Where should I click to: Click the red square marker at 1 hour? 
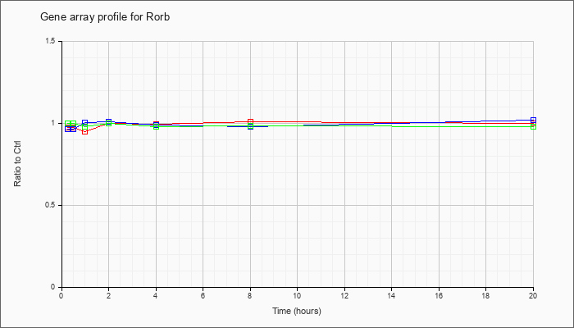pyautogui.click(x=85, y=131)
